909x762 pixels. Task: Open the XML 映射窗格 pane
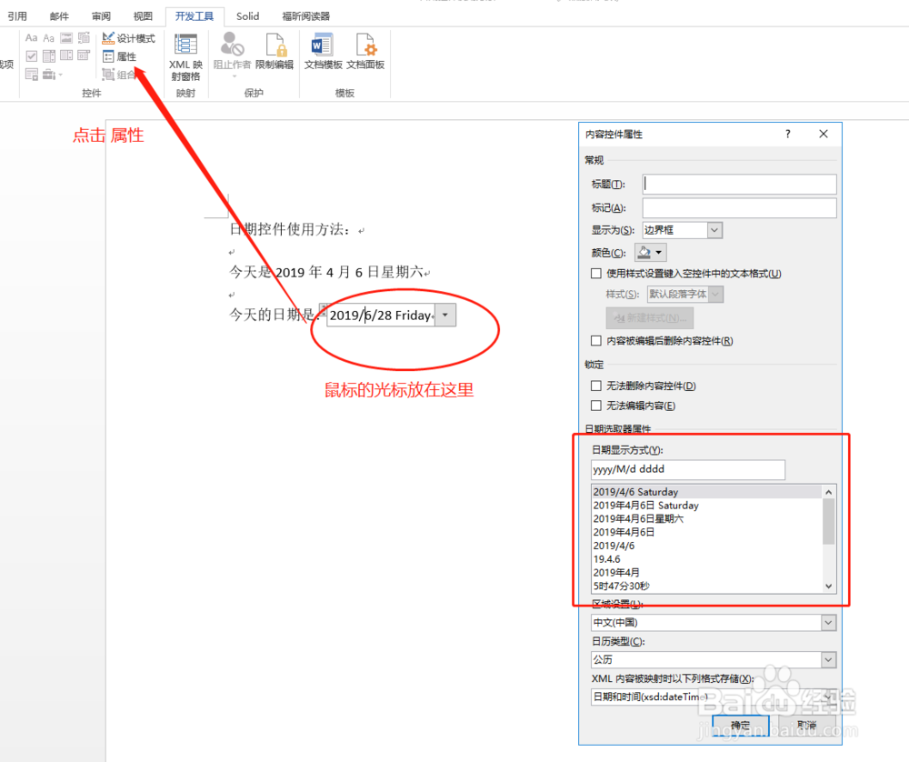185,58
